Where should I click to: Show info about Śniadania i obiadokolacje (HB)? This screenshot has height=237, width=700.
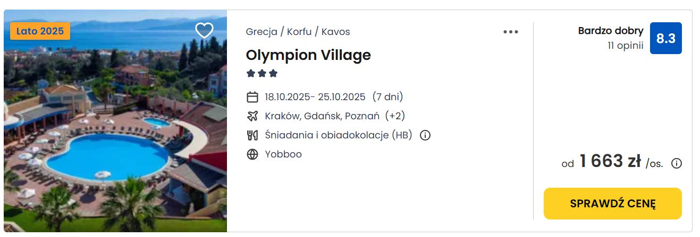(x=425, y=135)
